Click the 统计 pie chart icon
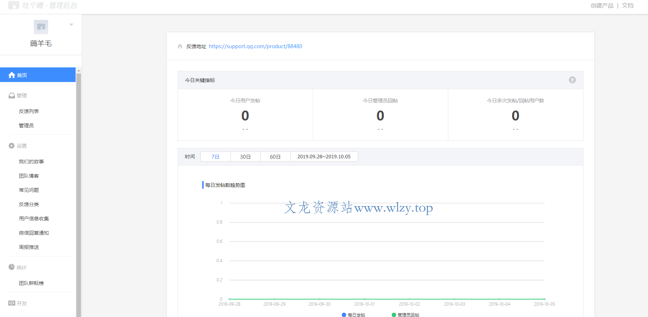Screen dimensions: 648x317 pyautogui.click(x=12, y=267)
